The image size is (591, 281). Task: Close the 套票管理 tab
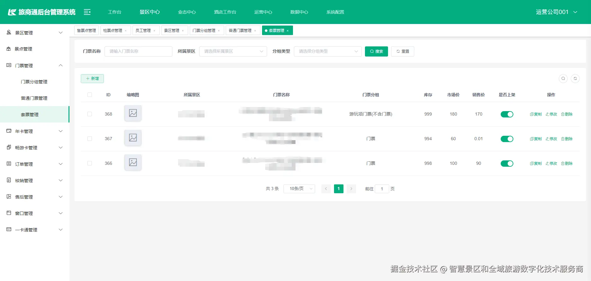(288, 31)
